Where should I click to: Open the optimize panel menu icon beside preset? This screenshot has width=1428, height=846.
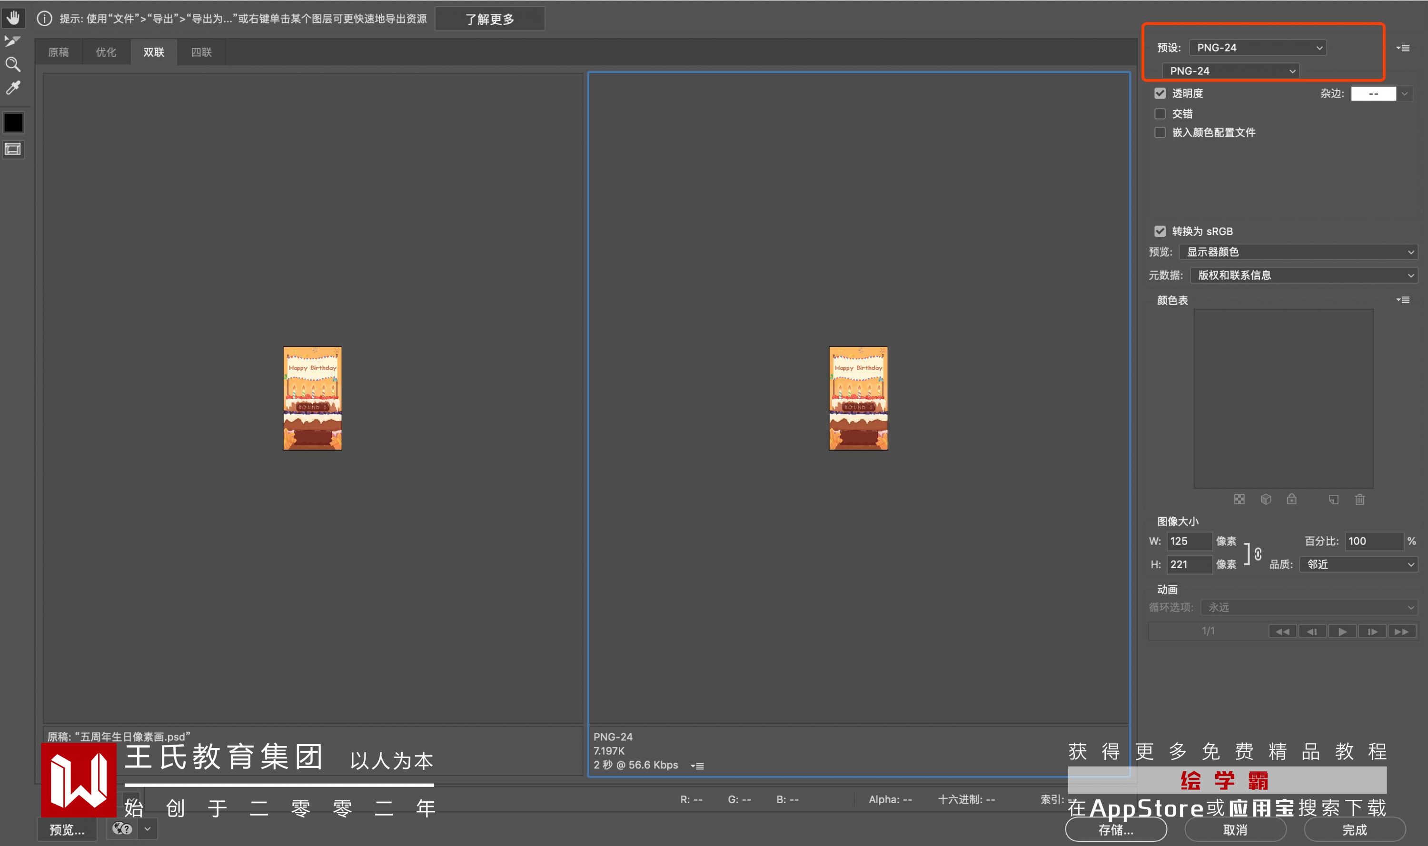[x=1403, y=48]
